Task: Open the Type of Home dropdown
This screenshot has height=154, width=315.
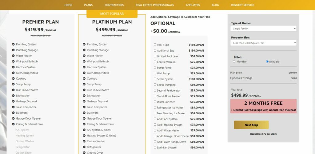Action: tap(263, 28)
